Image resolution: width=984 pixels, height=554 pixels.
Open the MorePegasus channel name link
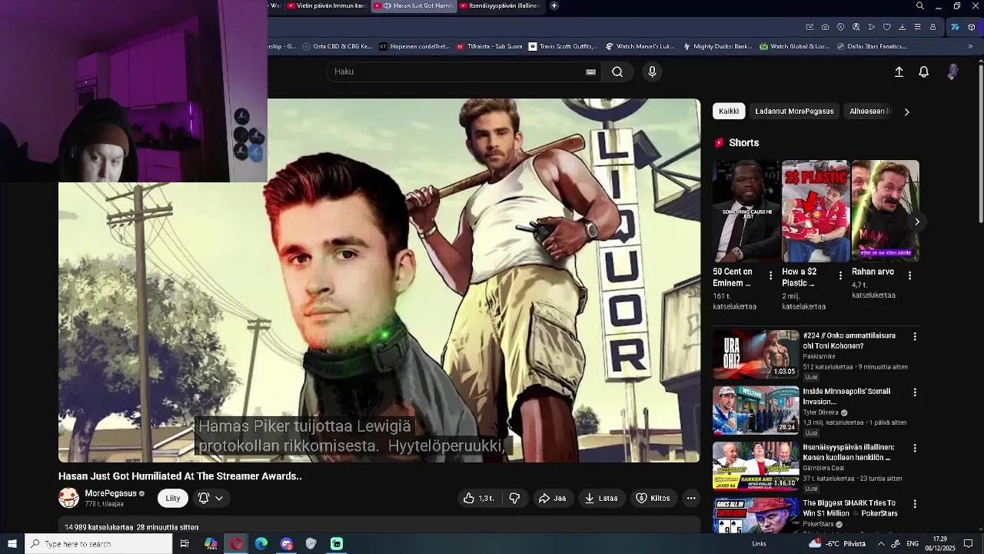111,493
